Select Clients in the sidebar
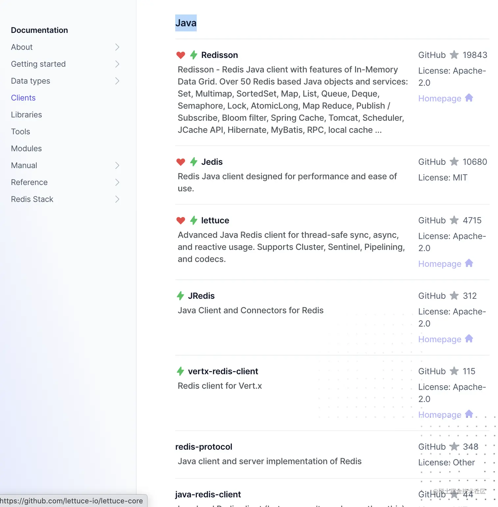This screenshot has height=507, width=498. [x=23, y=98]
